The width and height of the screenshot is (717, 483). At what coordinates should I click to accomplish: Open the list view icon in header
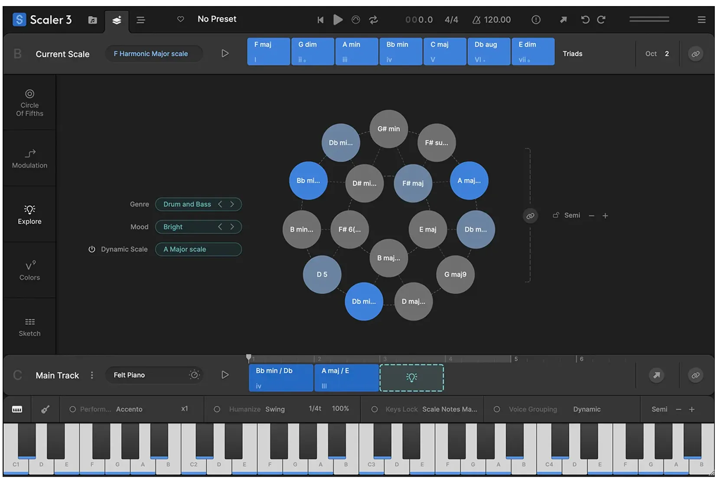click(x=140, y=20)
